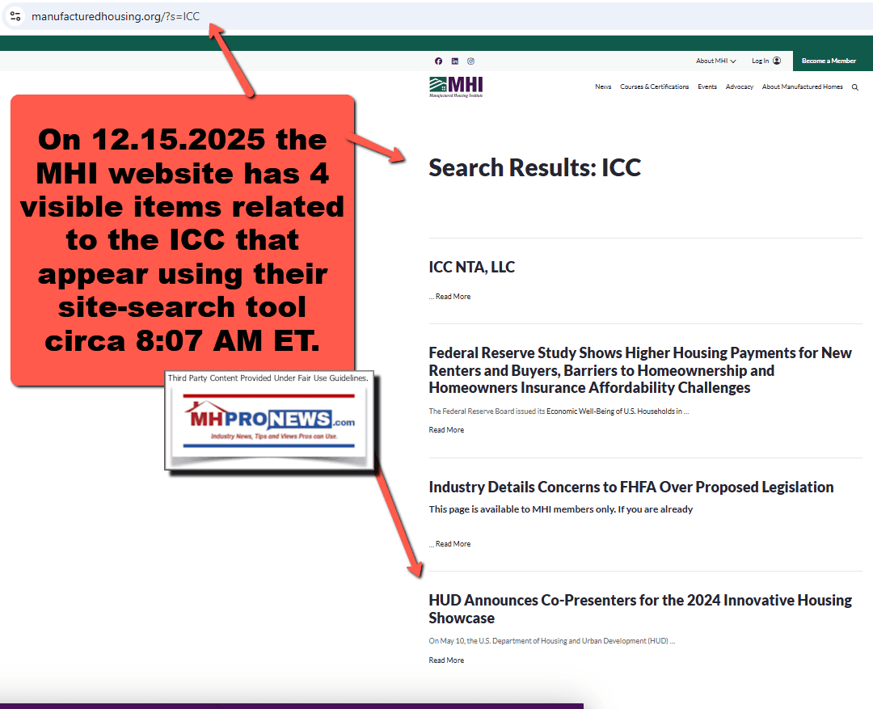Image resolution: width=873 pixels, height=709 pixels.
Task: Click the Log In user icon
Action: [x=776, y=61]
